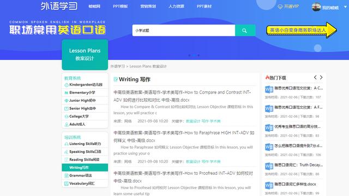Open the How to Paraphrase lesson link
The image size is (349, 196).
tap(184, 137)
